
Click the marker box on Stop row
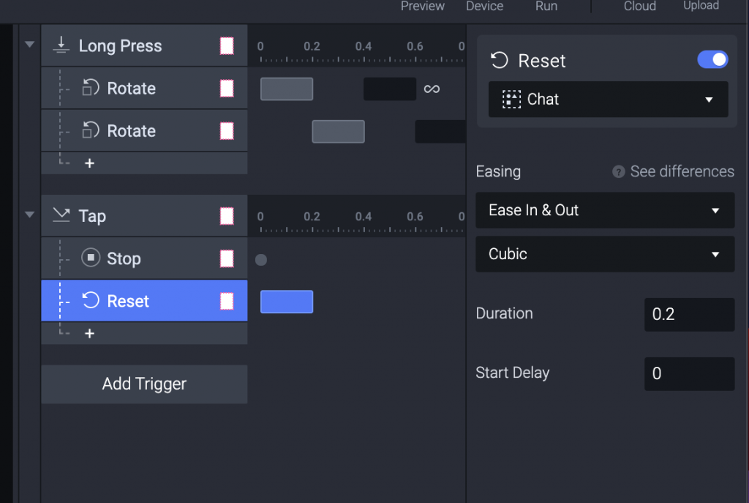click(227, 258)
